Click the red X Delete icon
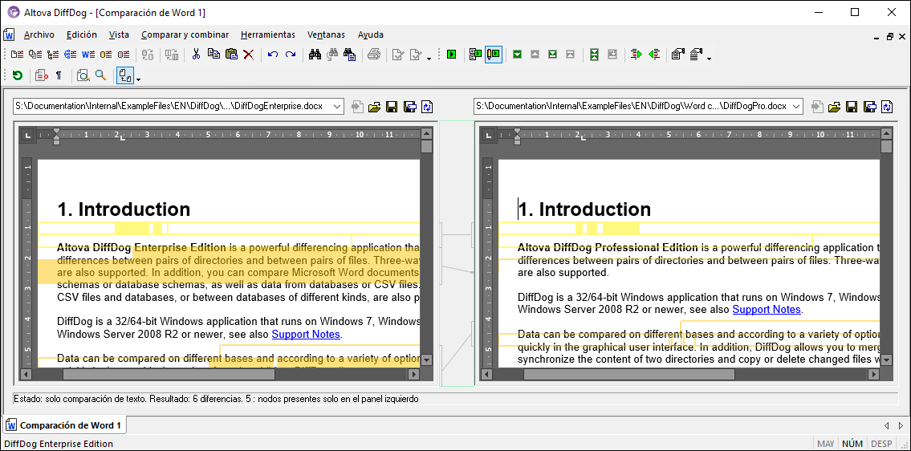The height and width of the screenshot is (451, 911). pyautogui.click(x=249, y=55)
